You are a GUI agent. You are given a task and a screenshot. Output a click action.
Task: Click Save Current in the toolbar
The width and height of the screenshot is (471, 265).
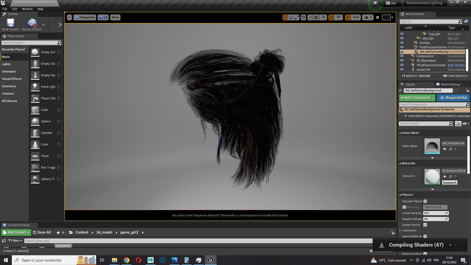coord(10,25)
